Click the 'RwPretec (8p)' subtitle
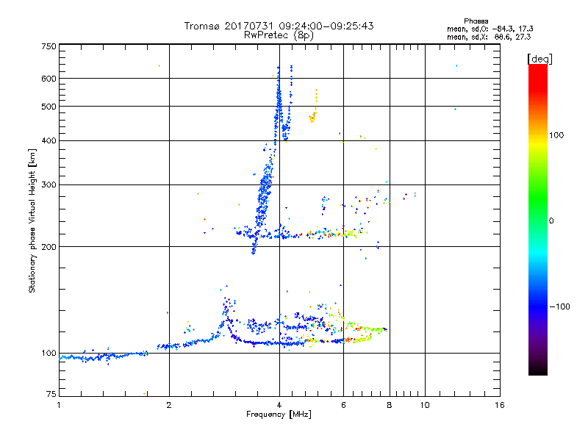588x441 pixels. click(279, 35)
